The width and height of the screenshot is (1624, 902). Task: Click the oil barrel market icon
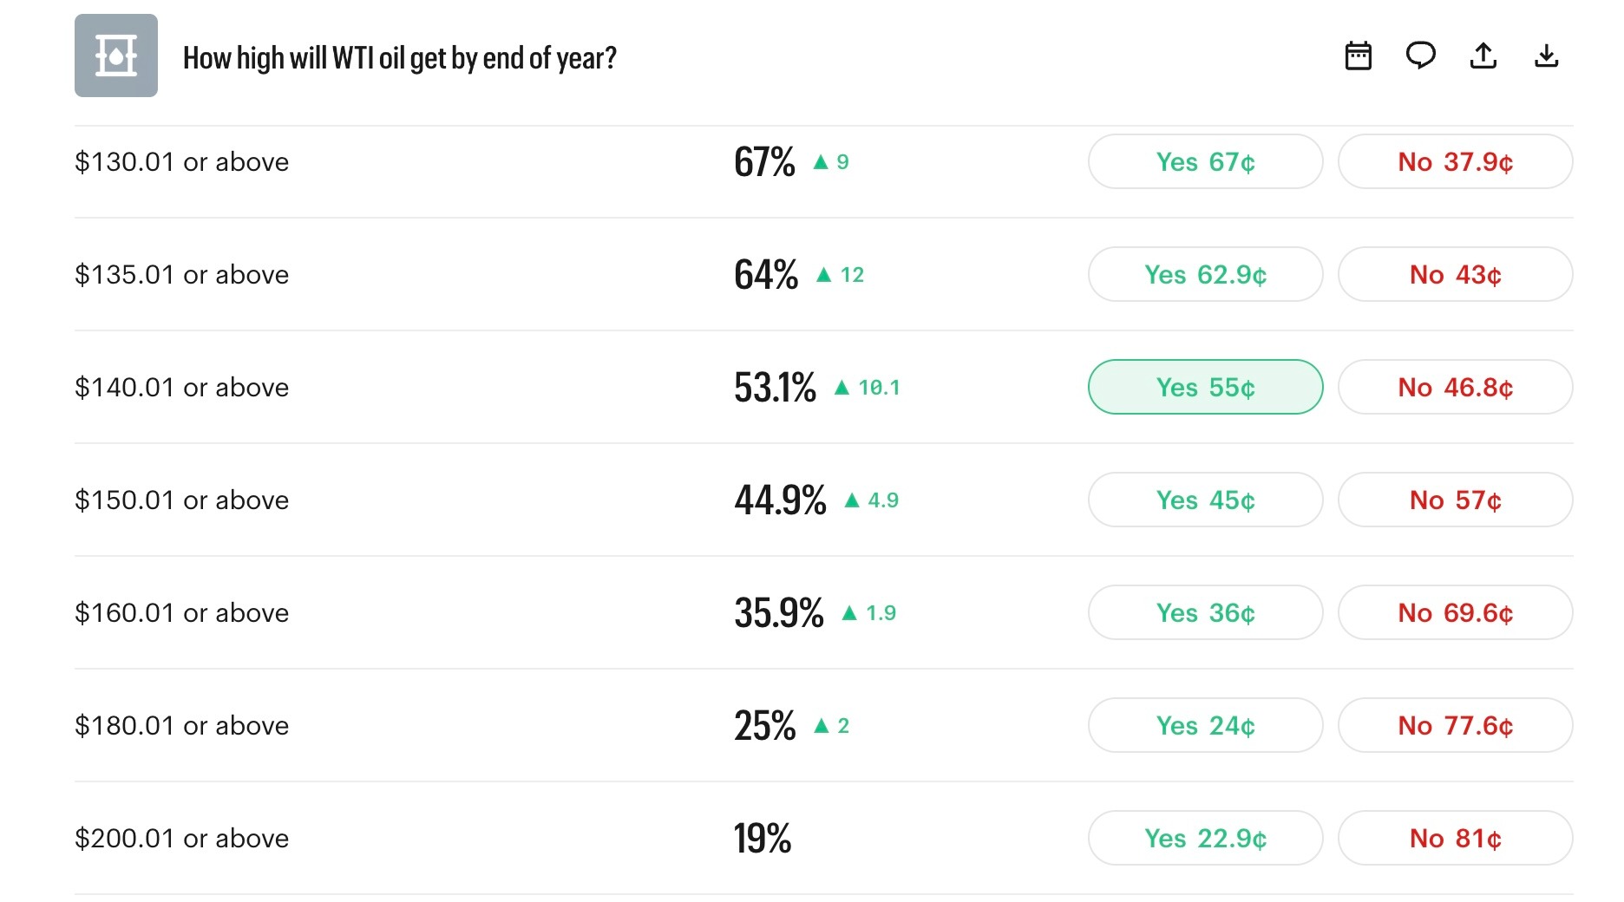(116, 56)
